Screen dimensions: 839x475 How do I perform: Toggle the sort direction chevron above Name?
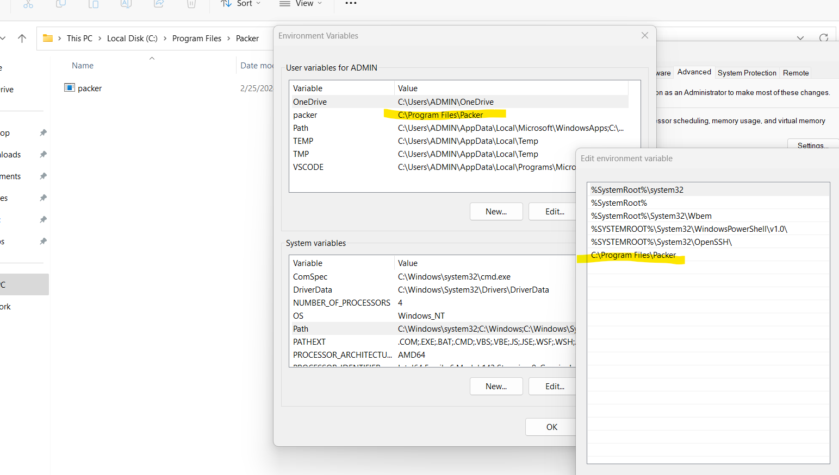click(x=152, y=58)
